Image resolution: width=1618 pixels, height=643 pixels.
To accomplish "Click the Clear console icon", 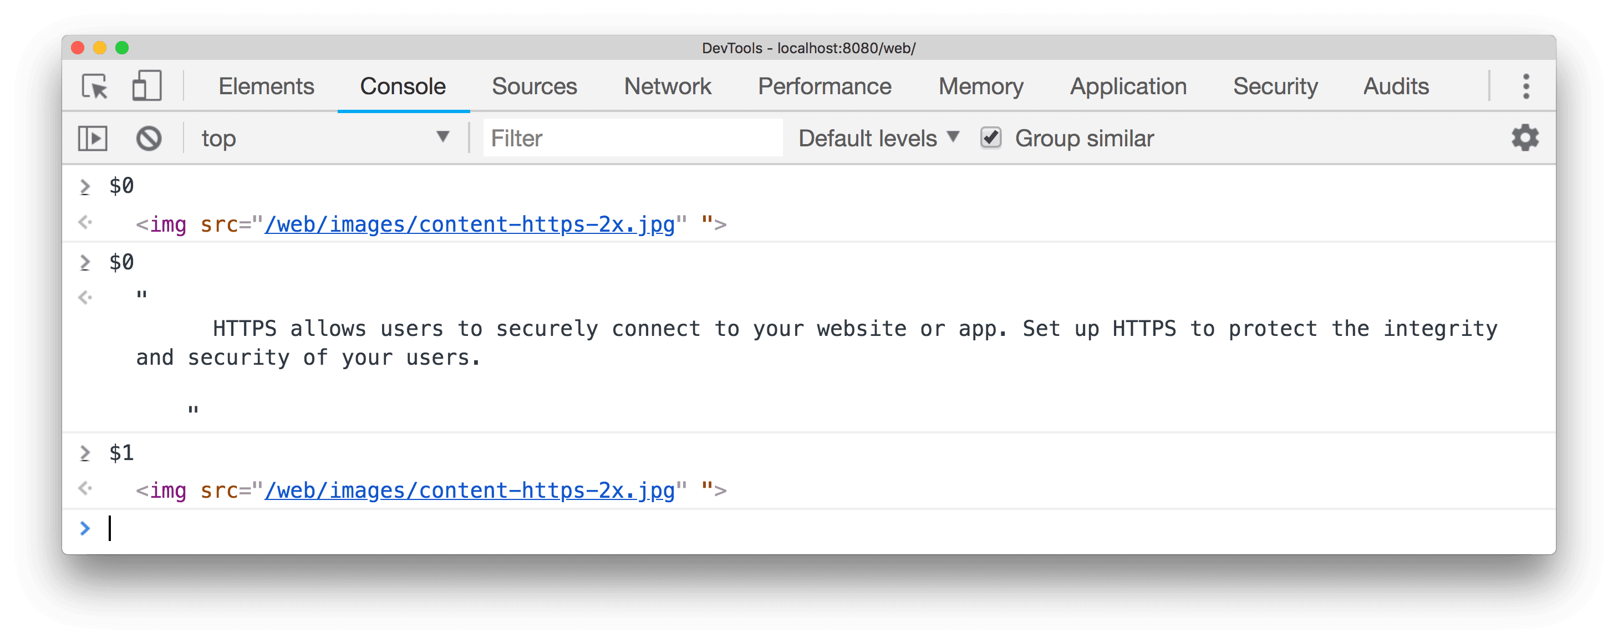I will (147, 139).
